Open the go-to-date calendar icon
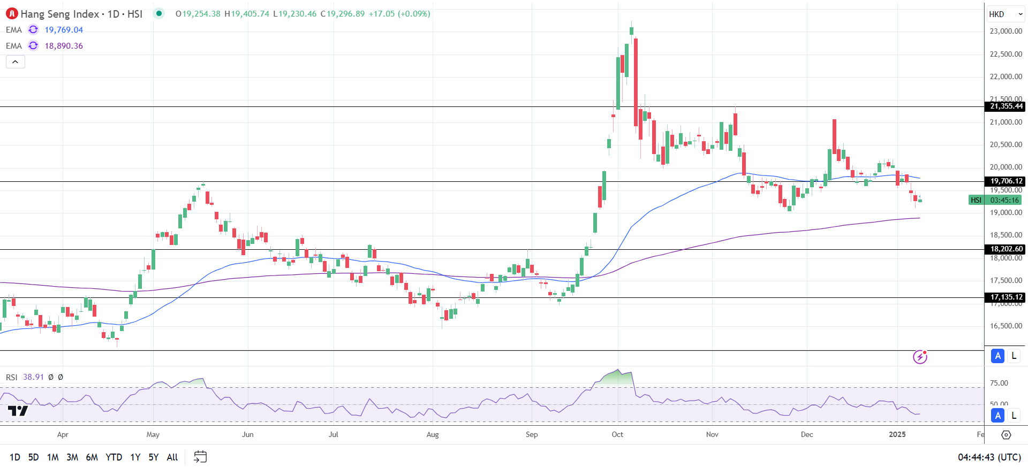The image size is (1028, 468). 200,457
